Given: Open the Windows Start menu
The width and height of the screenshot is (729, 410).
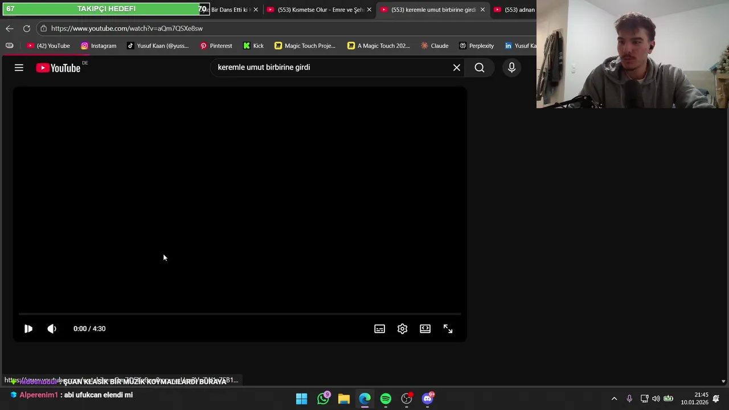Looking at the screenshot, I should click(x=302, y=399).
